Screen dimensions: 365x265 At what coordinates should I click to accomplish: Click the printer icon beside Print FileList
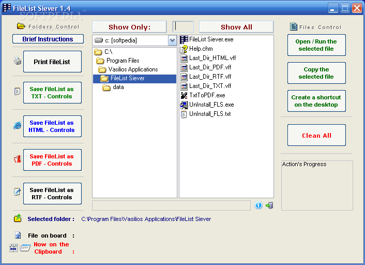click(x=18, y=61)
